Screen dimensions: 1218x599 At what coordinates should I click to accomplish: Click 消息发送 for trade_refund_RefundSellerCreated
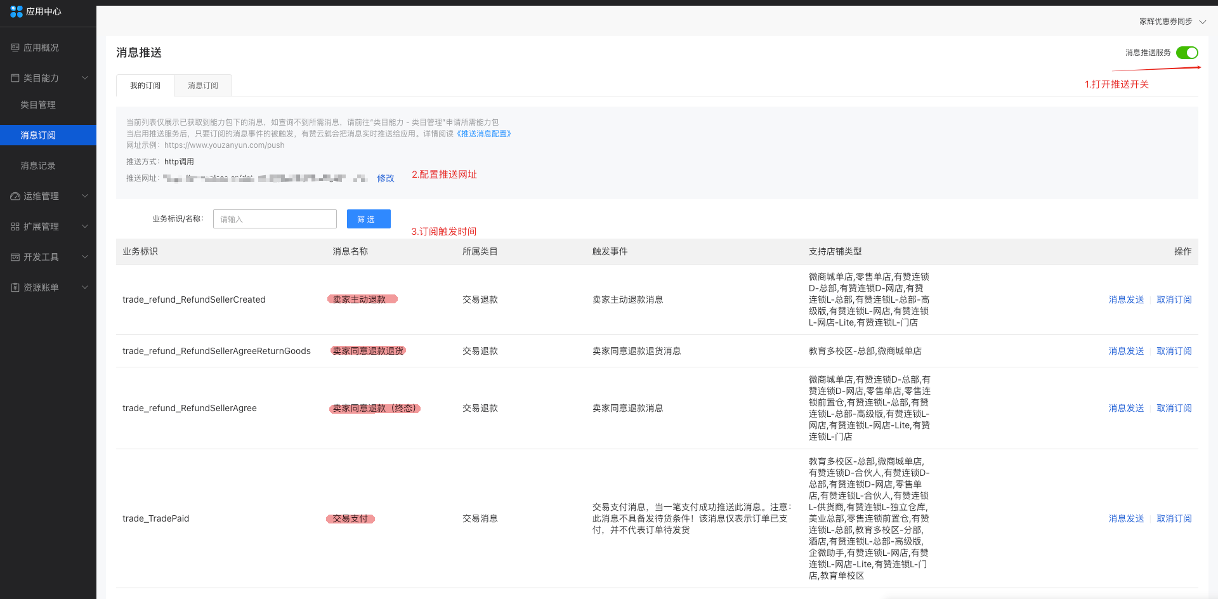(x=1126, y=299)
